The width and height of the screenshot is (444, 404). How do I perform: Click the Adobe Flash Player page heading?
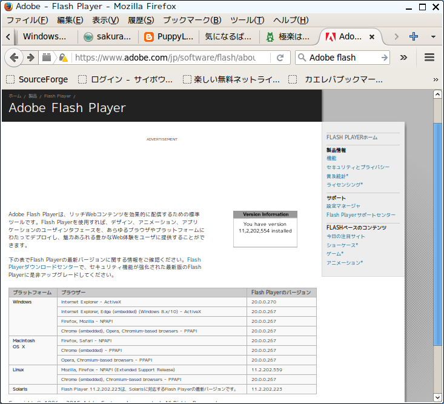click(x=67, y=108)
